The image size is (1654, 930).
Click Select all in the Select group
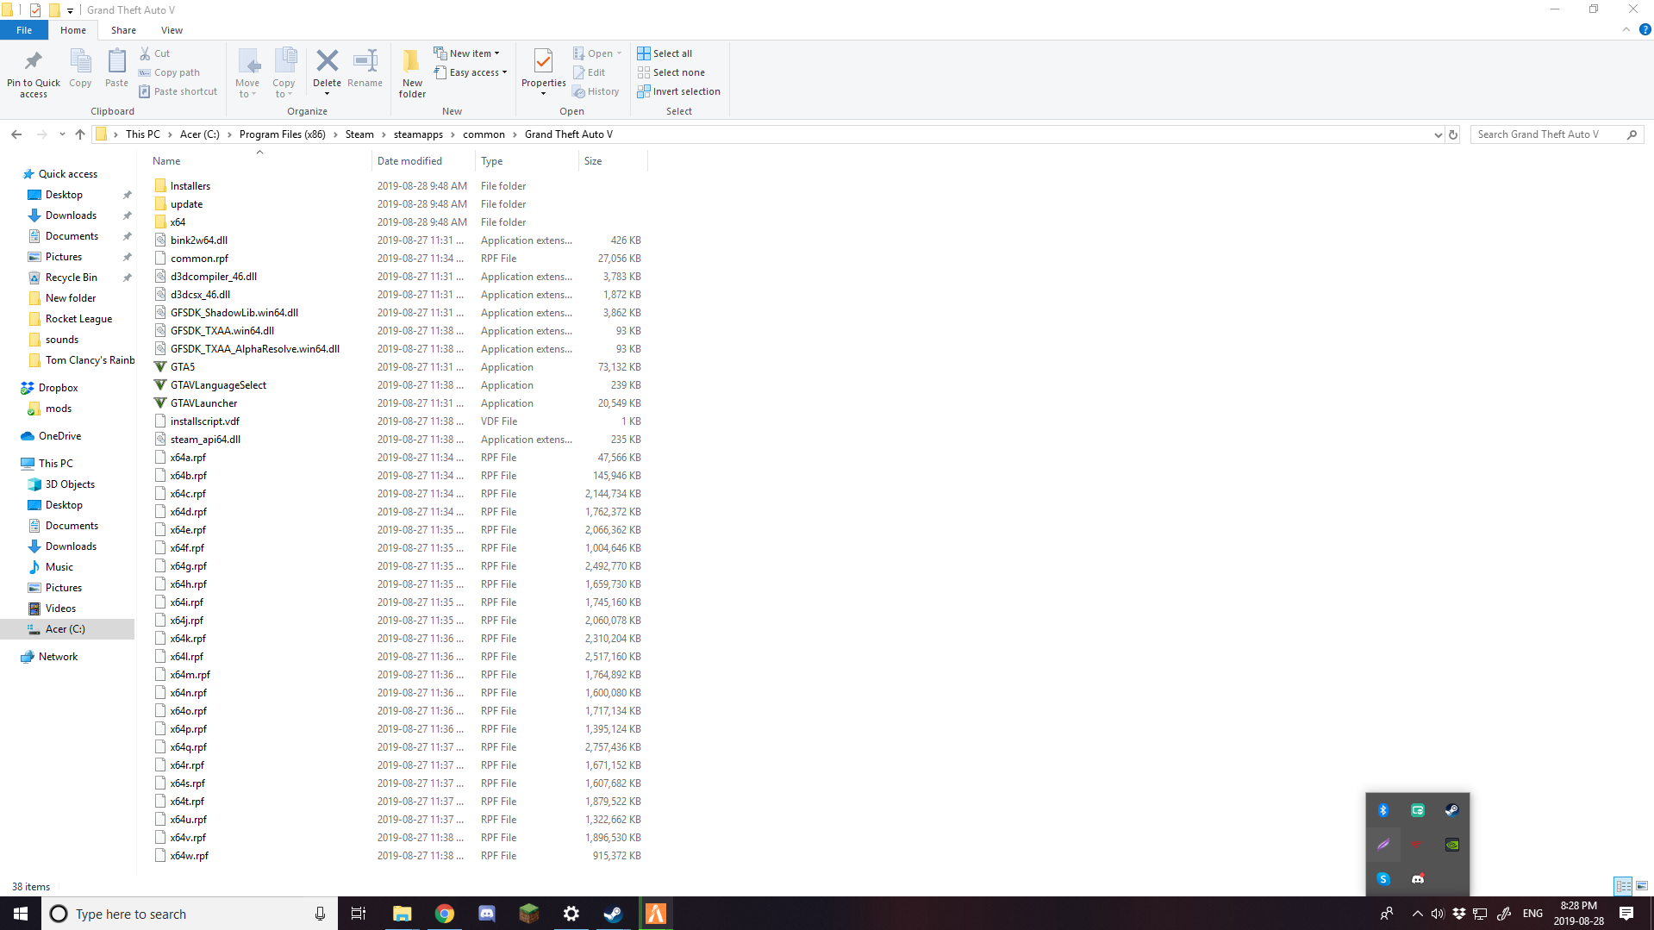[x=665, y=53]
